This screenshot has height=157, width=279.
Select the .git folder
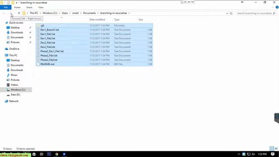pyautogui.click(x=94, y=25)
